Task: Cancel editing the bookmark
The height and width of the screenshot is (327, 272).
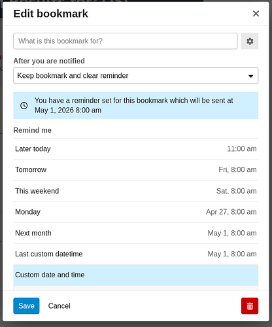Action: pos(59,306)
